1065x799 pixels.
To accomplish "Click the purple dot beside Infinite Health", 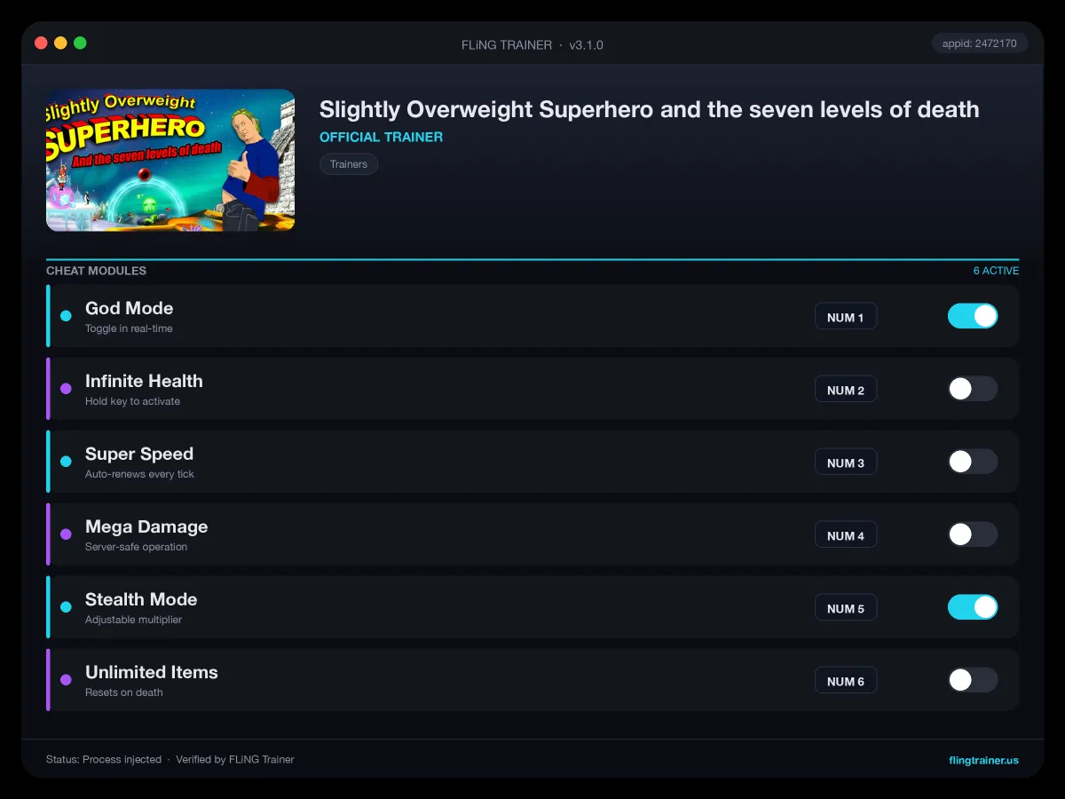I will [66, 389].
